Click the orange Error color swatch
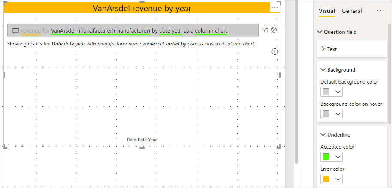This screenshot has width=392, height=188. [x=326, y=179]
